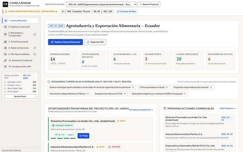Click the gear icon beside Configuración y API
The image size is (243, 152).
(5, 67)
